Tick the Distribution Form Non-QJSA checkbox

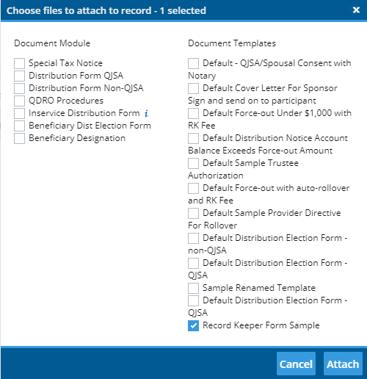point(19,88)
